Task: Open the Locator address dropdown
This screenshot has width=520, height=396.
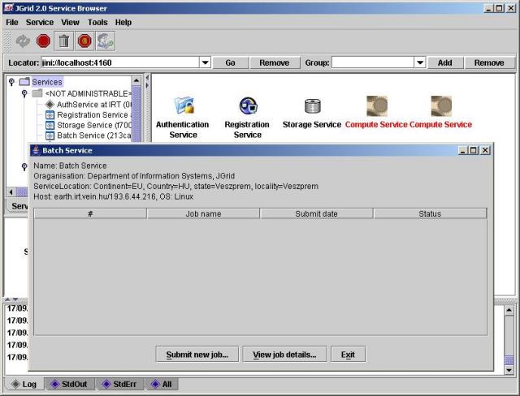Action: 205,62
